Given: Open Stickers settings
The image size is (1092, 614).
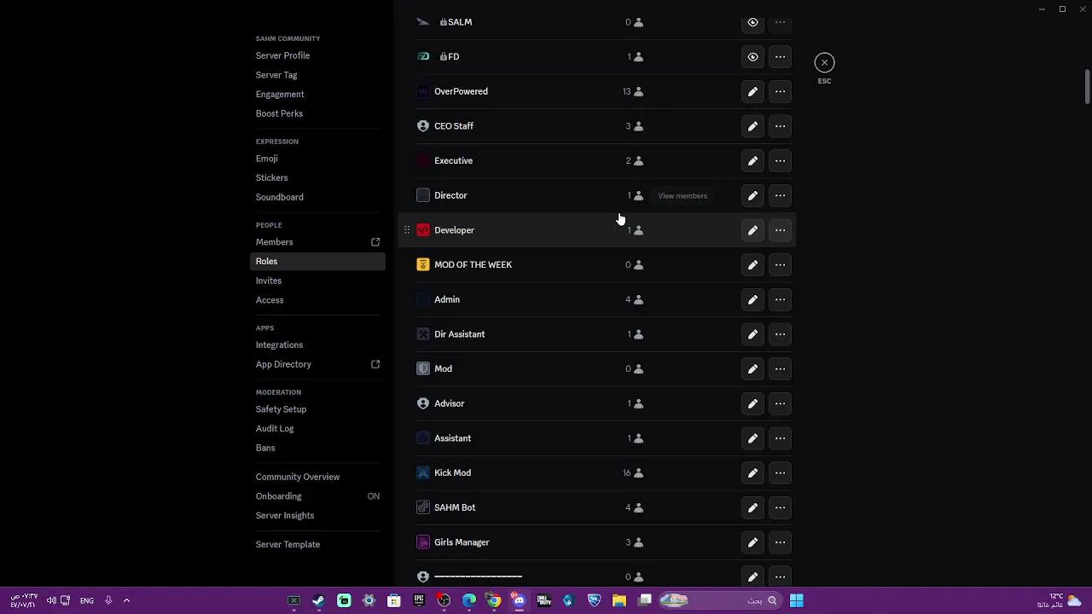Looking at the screenshot, I should tap(271, 178).
